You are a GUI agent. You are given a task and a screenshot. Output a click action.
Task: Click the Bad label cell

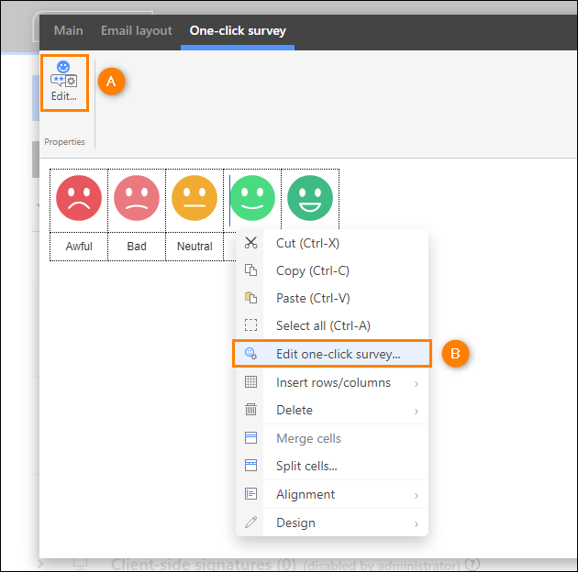[137, 247]
